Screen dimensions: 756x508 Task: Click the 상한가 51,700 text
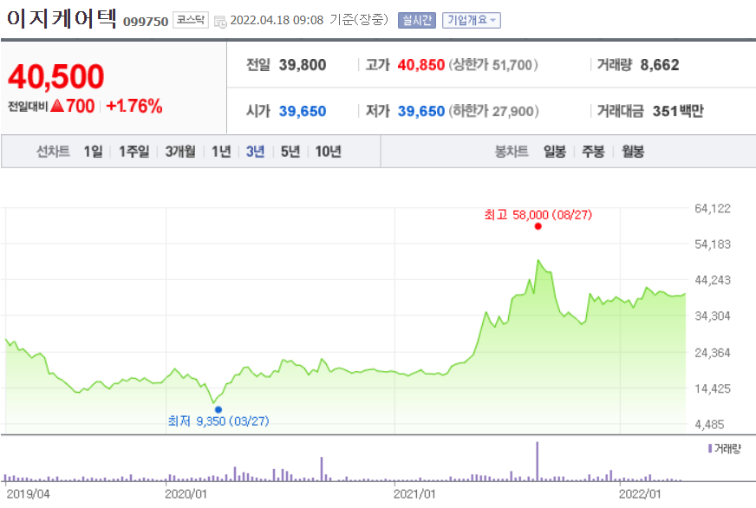coord(493,65)
